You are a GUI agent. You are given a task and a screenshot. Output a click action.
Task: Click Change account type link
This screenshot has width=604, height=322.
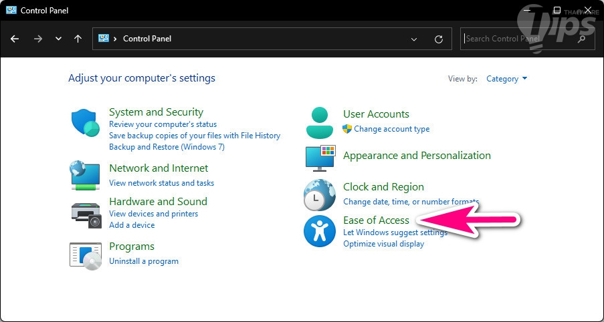[391, 129]
